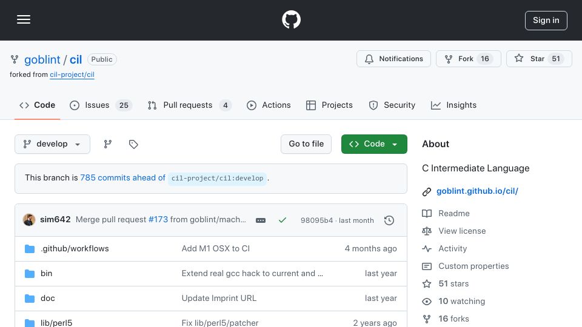Open the .github/workflows folder
This screenshot has height=327, width=582.
pyautogui.click(x=75, y=249)
